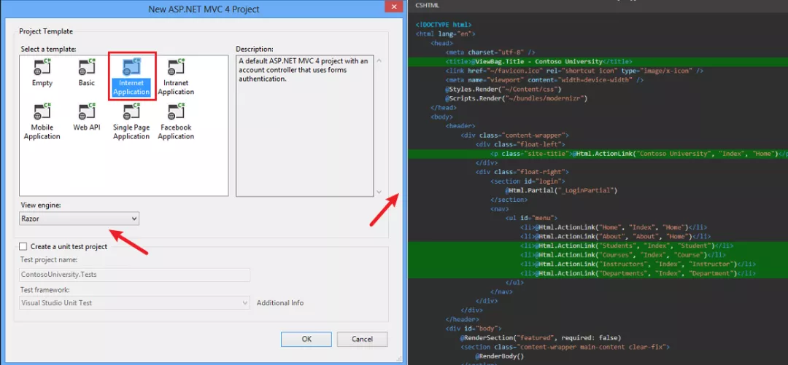Click the Home menu ActionLink line
This screenshot has height=365, width=788.
pyautogui.click(x=614, y=227)
